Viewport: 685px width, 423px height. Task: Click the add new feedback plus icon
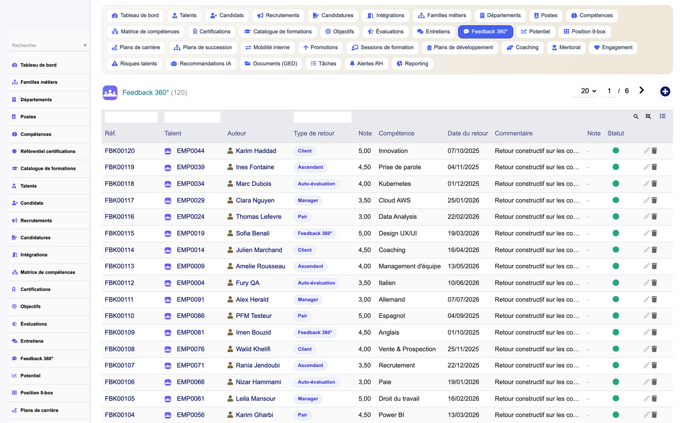665,91
